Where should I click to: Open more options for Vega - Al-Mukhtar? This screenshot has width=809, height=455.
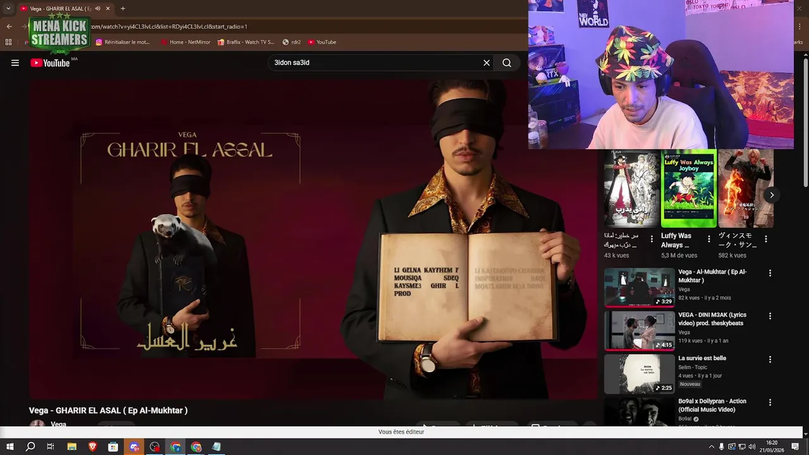770,273
